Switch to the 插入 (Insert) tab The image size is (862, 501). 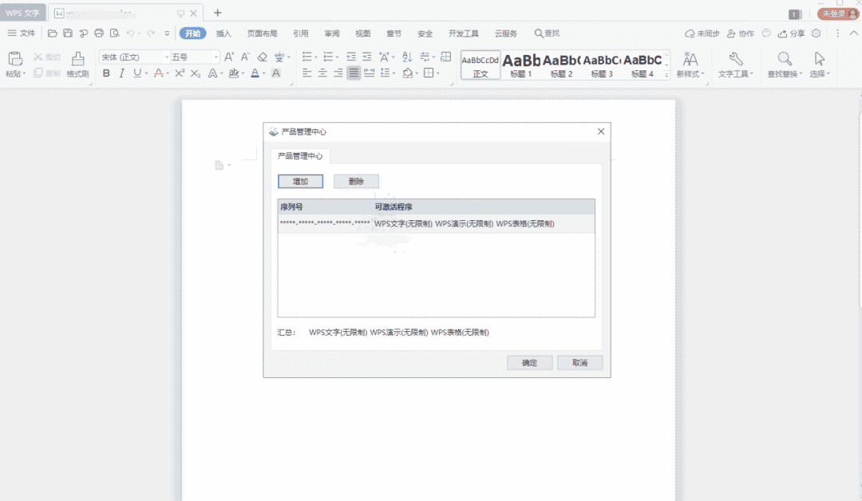[x=223, y=34]
